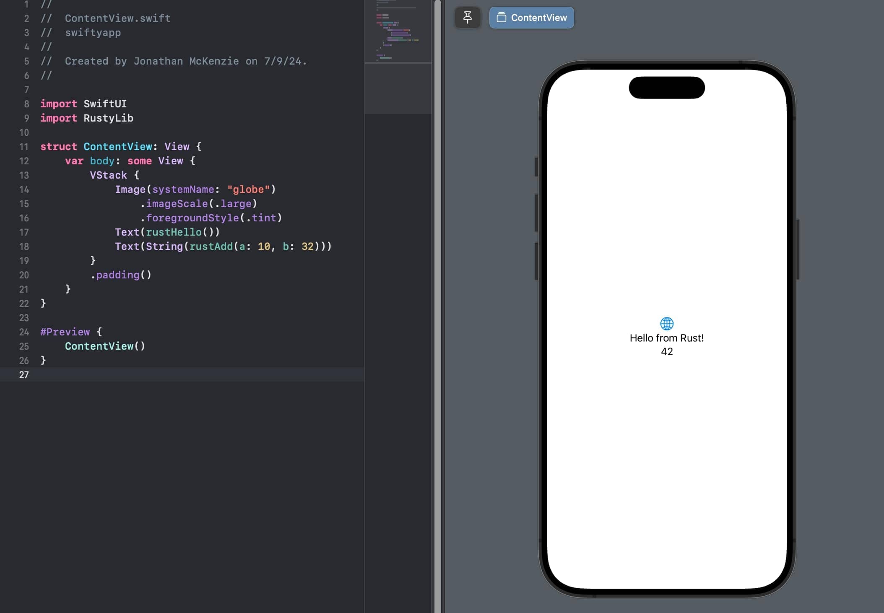Select the ContentView preview button
The height and width of the screenshot is (613, 884).
[531, 18]
